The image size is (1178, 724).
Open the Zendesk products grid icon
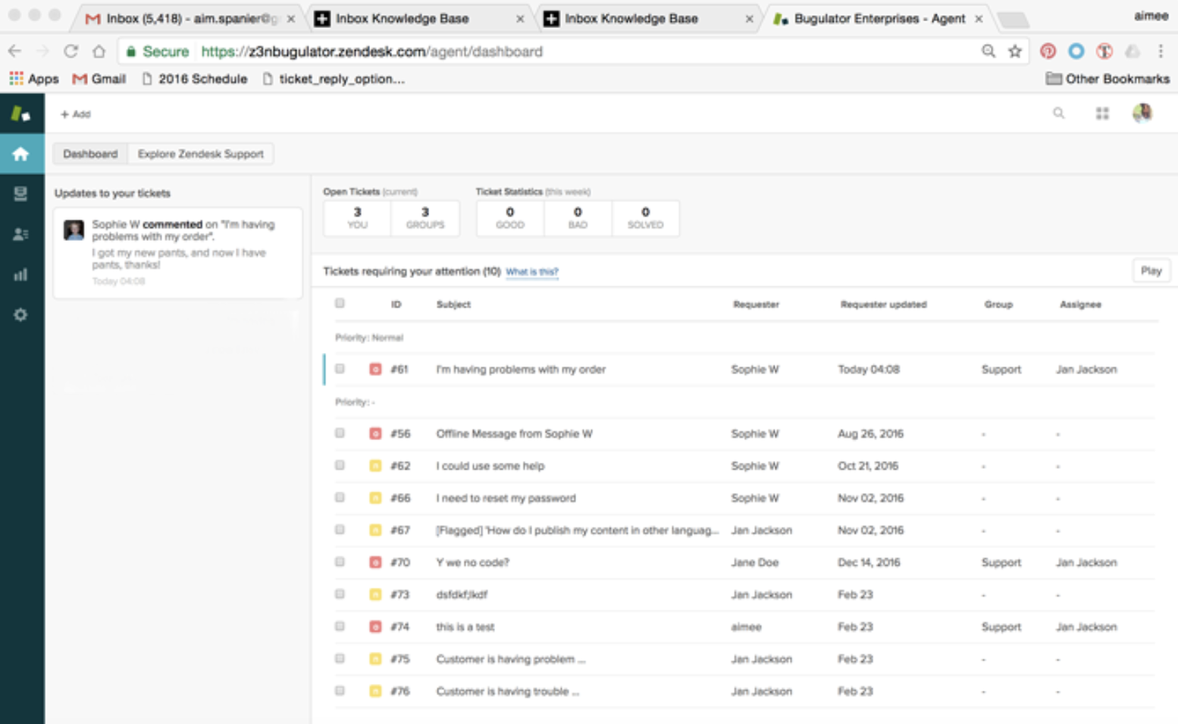(1101, 114)
